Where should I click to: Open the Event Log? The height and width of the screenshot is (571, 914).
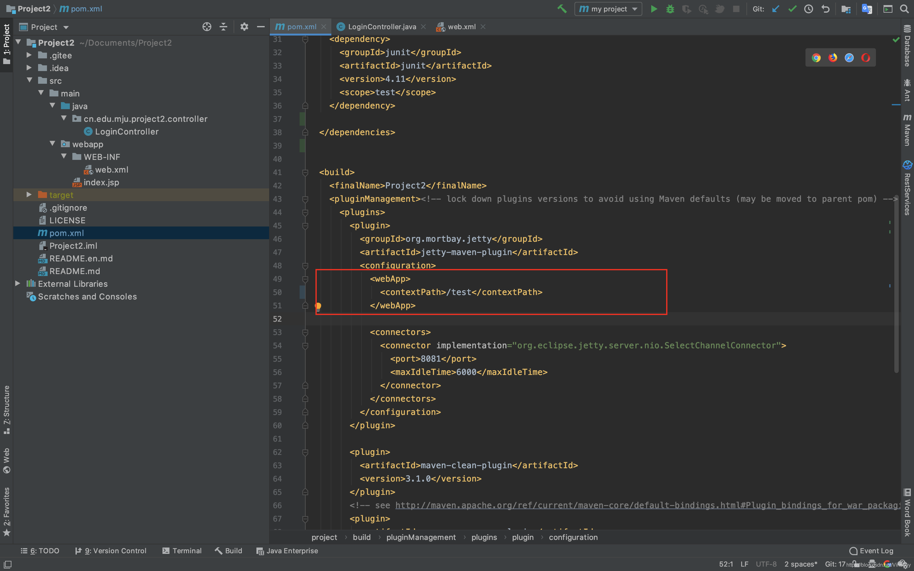(871, 551)
